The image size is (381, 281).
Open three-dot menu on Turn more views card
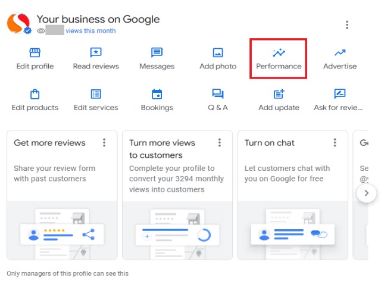point(220,143)
